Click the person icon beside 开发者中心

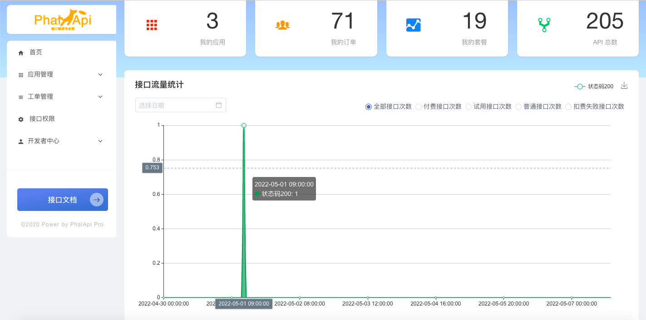[x=21, y=142]
